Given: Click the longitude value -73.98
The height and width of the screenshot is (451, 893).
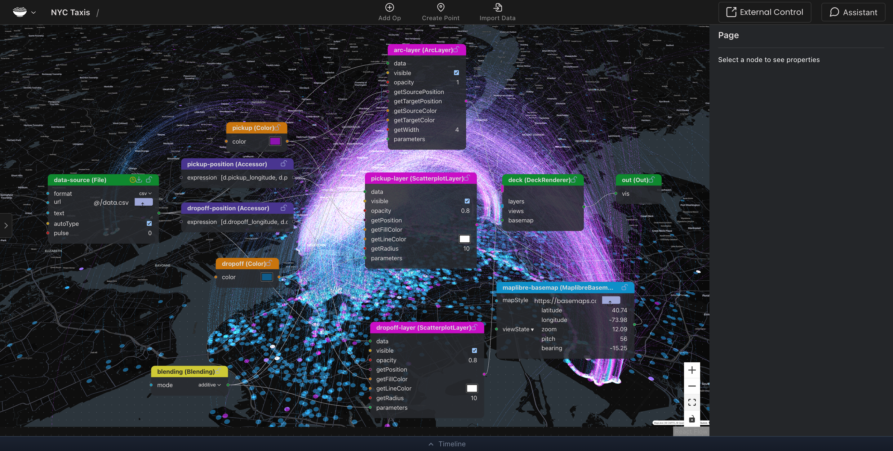Looking at the screenshot, I should (618, 320).
